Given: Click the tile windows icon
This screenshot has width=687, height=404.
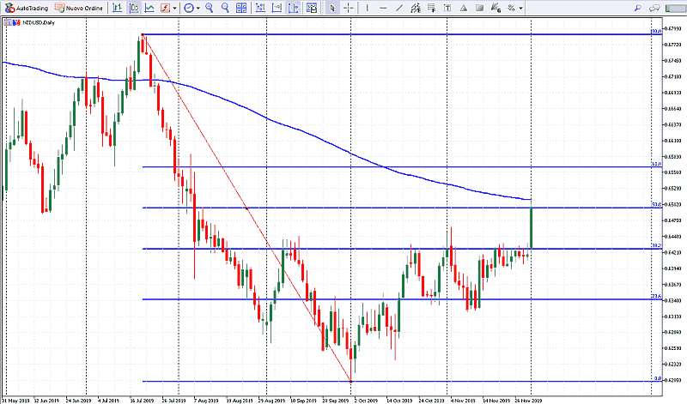Looking at the screenshot, I should click(x=241, y=8).
